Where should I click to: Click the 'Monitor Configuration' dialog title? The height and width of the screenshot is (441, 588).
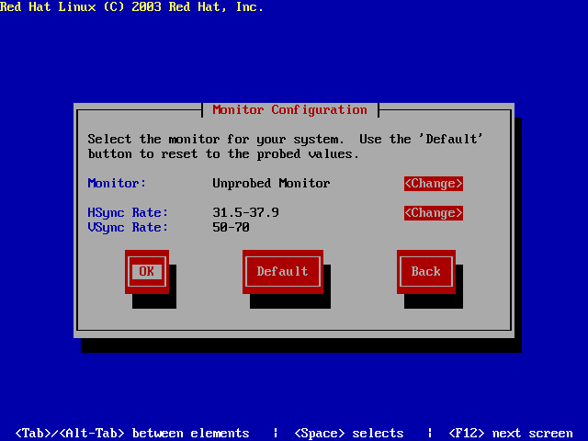290,110
